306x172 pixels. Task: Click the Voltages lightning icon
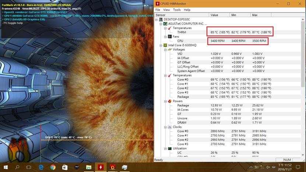coord(170,50)
